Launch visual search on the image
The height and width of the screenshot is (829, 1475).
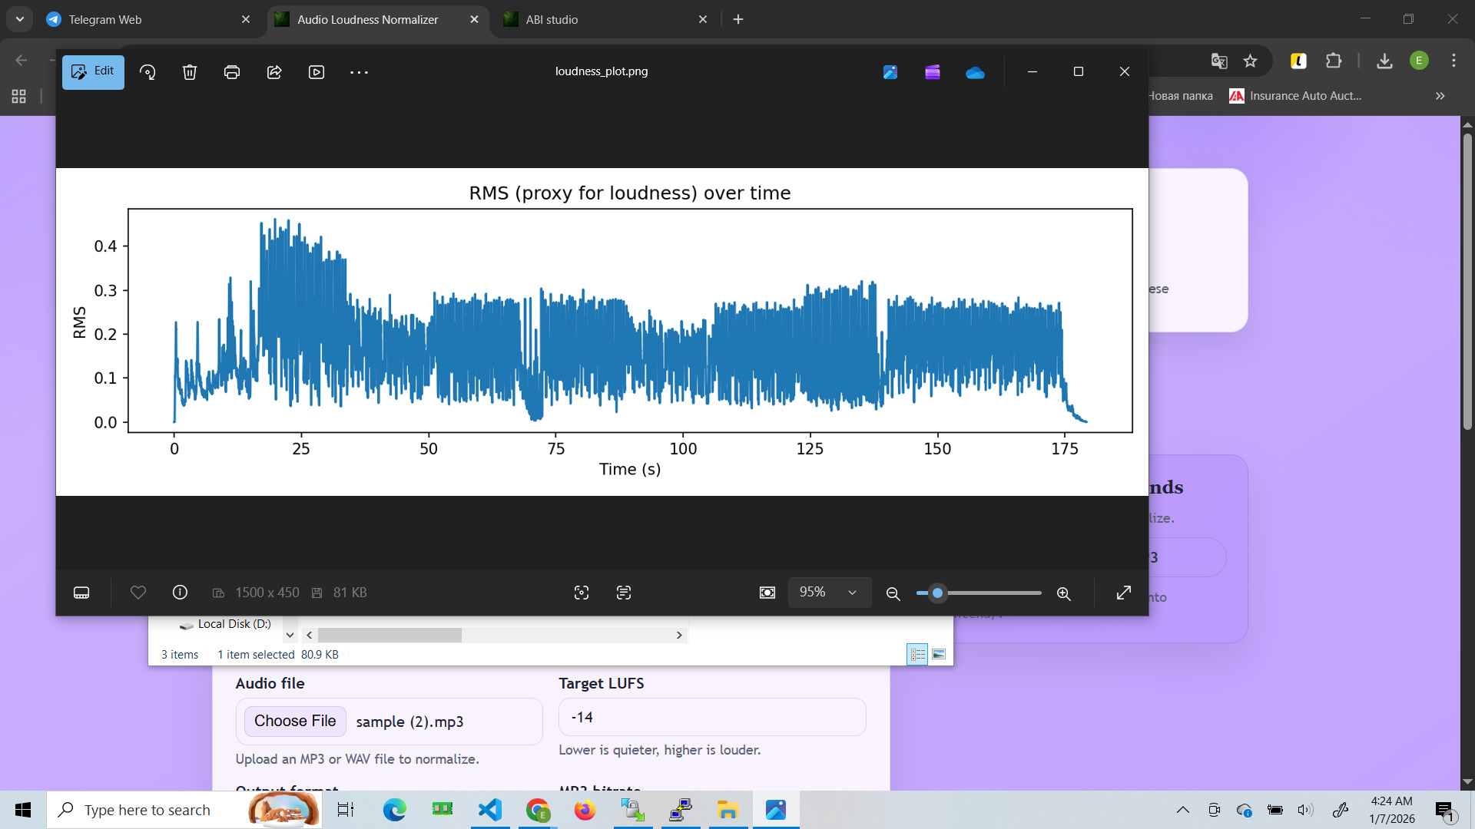[x=582, y=592]
